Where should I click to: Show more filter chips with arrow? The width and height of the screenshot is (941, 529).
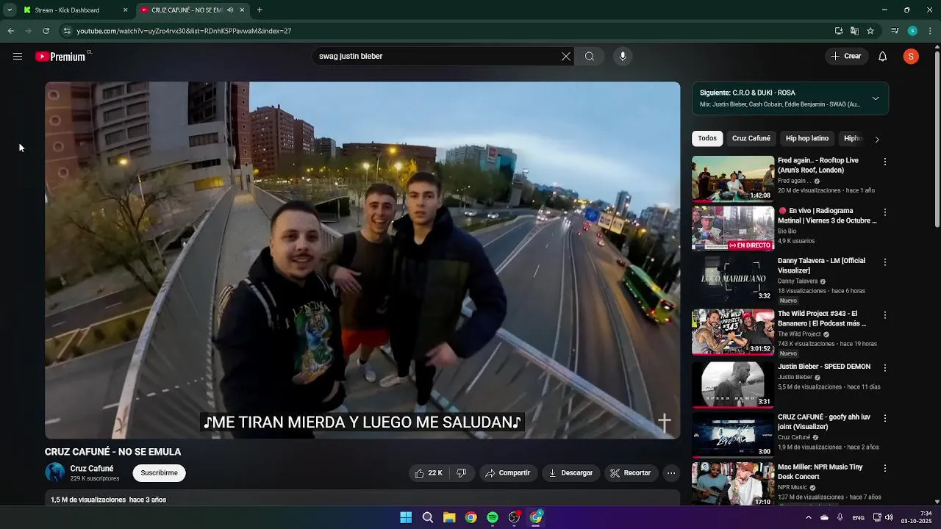(x=876, y=139)
